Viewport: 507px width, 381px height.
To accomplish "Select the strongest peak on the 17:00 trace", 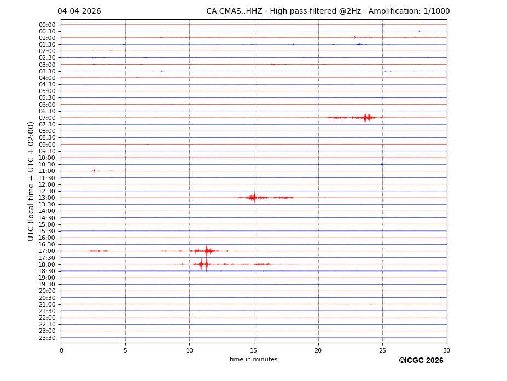I will [207, 251].
